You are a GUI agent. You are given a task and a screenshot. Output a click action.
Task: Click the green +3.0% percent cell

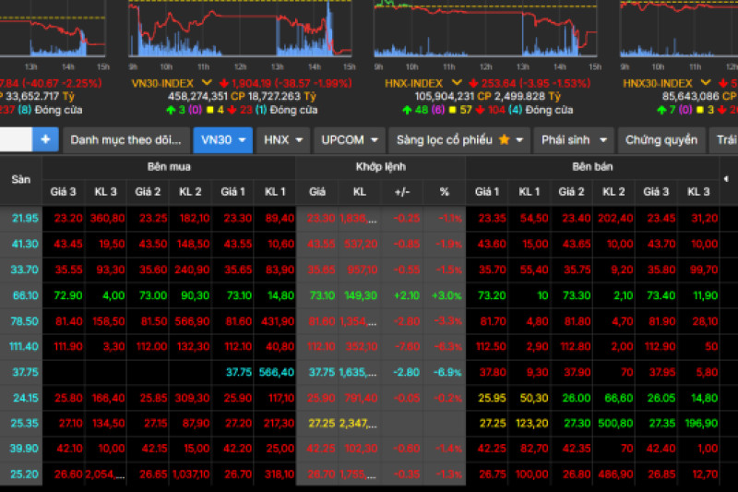[444, 295]
